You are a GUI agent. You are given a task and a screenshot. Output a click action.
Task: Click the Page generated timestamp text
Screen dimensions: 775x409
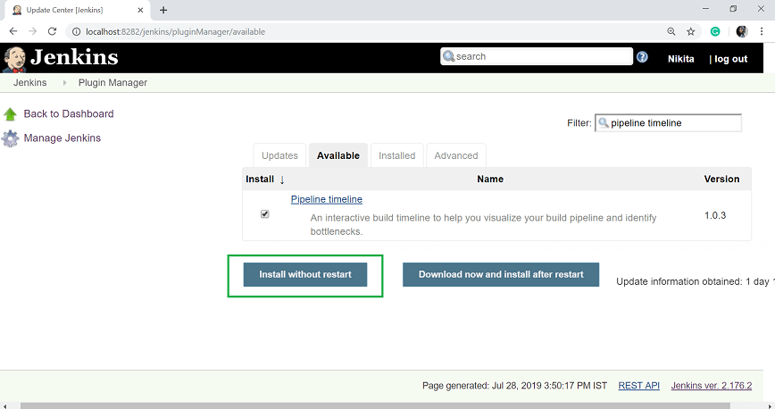point(514,385)
